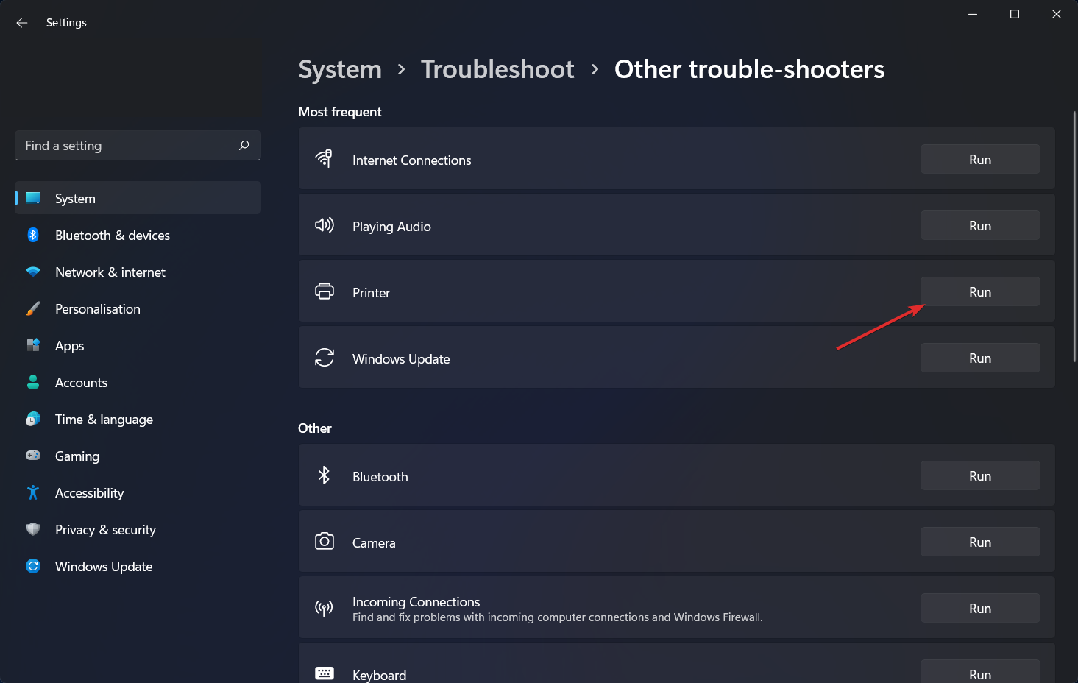Click the Camera row label
This screenshot has height=683, width=1078.
374,542
